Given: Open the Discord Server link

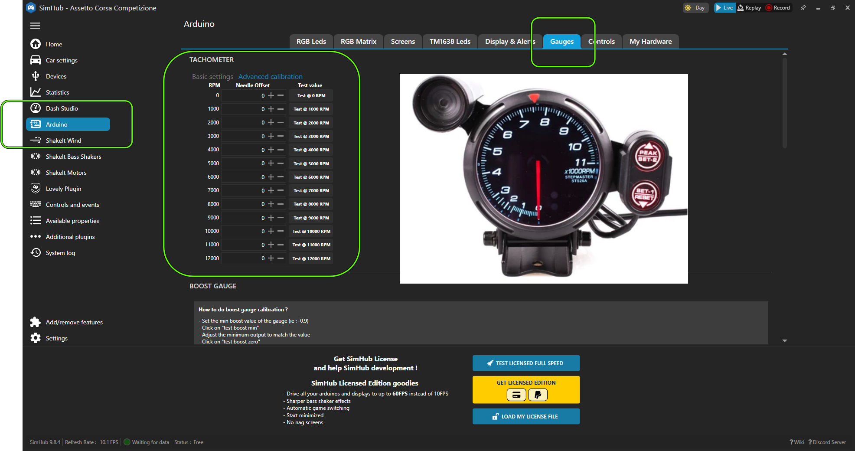Looking at the screenshot, I should pyautogui.click(x=827, y=442).
